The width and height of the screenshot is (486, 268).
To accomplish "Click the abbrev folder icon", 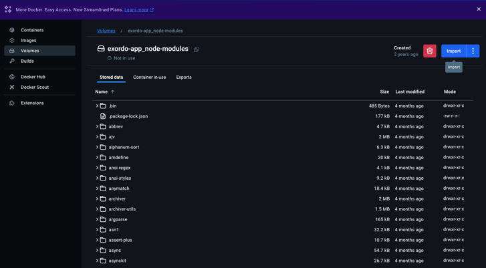I will (x=103, y=126).
